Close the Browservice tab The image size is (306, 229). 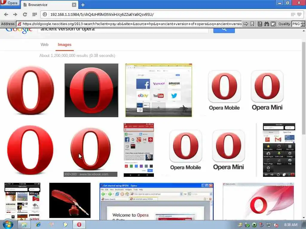coord(74,5)
